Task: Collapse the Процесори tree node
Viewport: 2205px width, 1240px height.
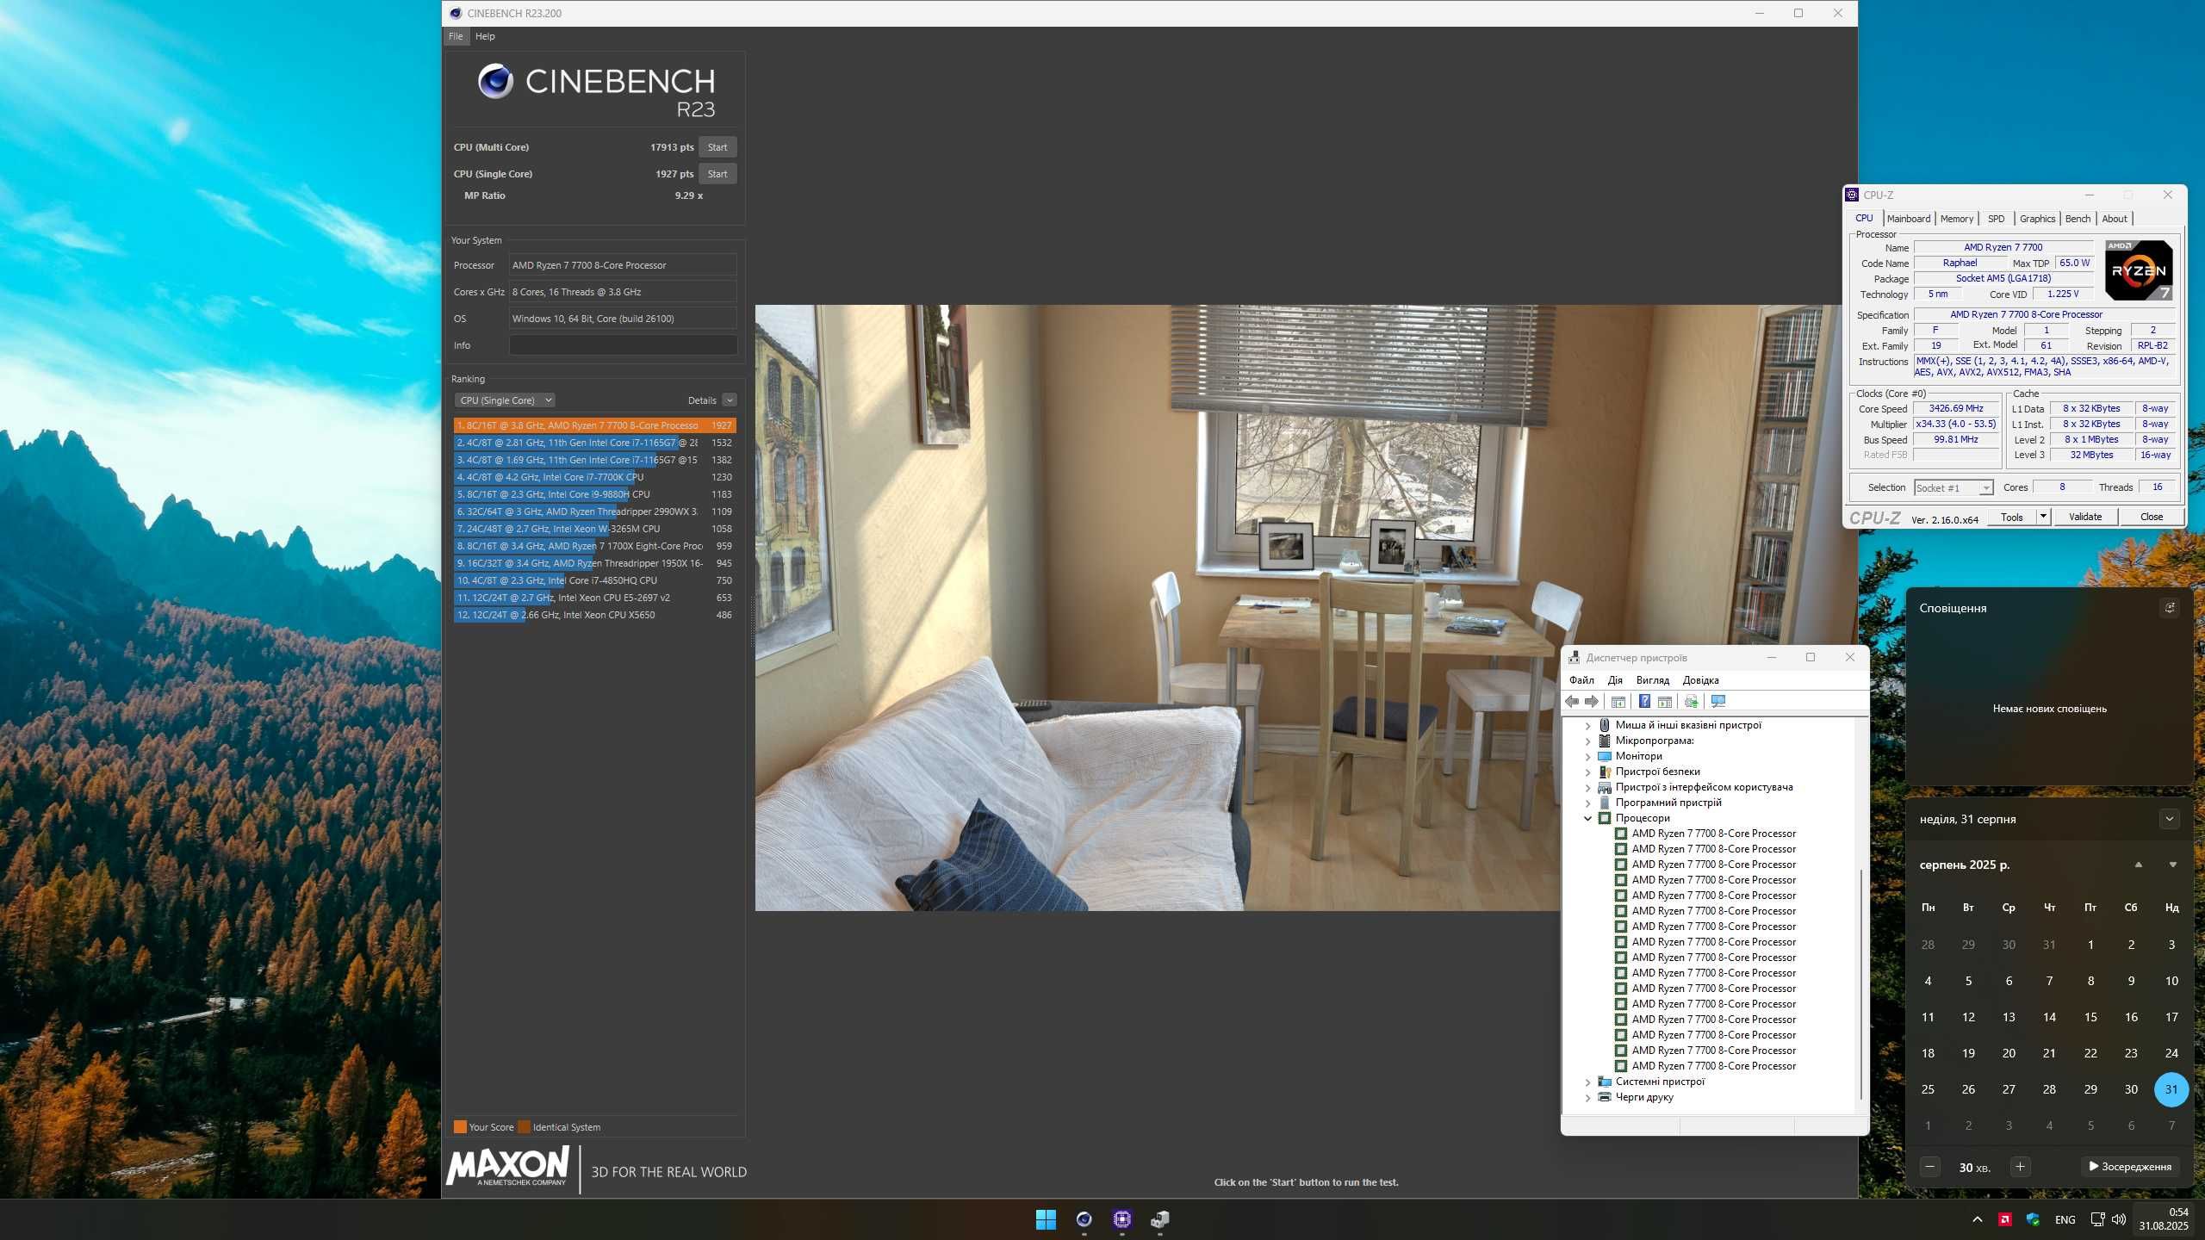Action: (x=1587, y=818)
